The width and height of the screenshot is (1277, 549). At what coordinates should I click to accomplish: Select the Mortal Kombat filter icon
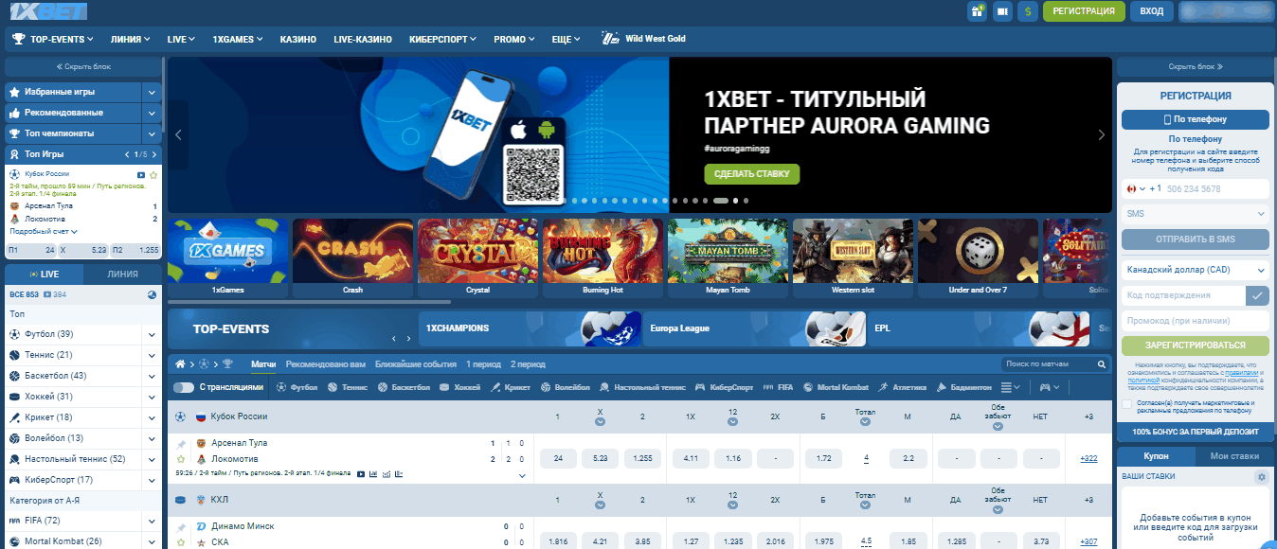click(x=807, y=386)
